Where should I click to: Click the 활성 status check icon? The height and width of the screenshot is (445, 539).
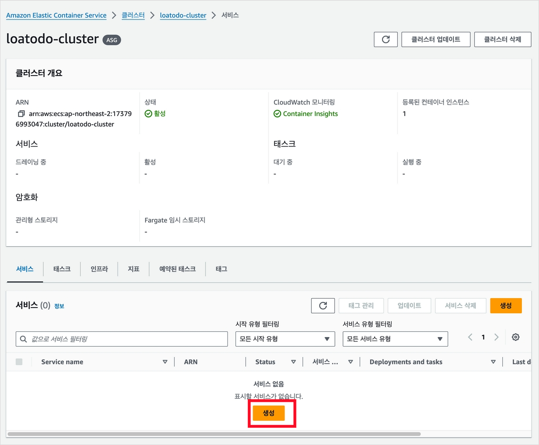tap(148, 114)
